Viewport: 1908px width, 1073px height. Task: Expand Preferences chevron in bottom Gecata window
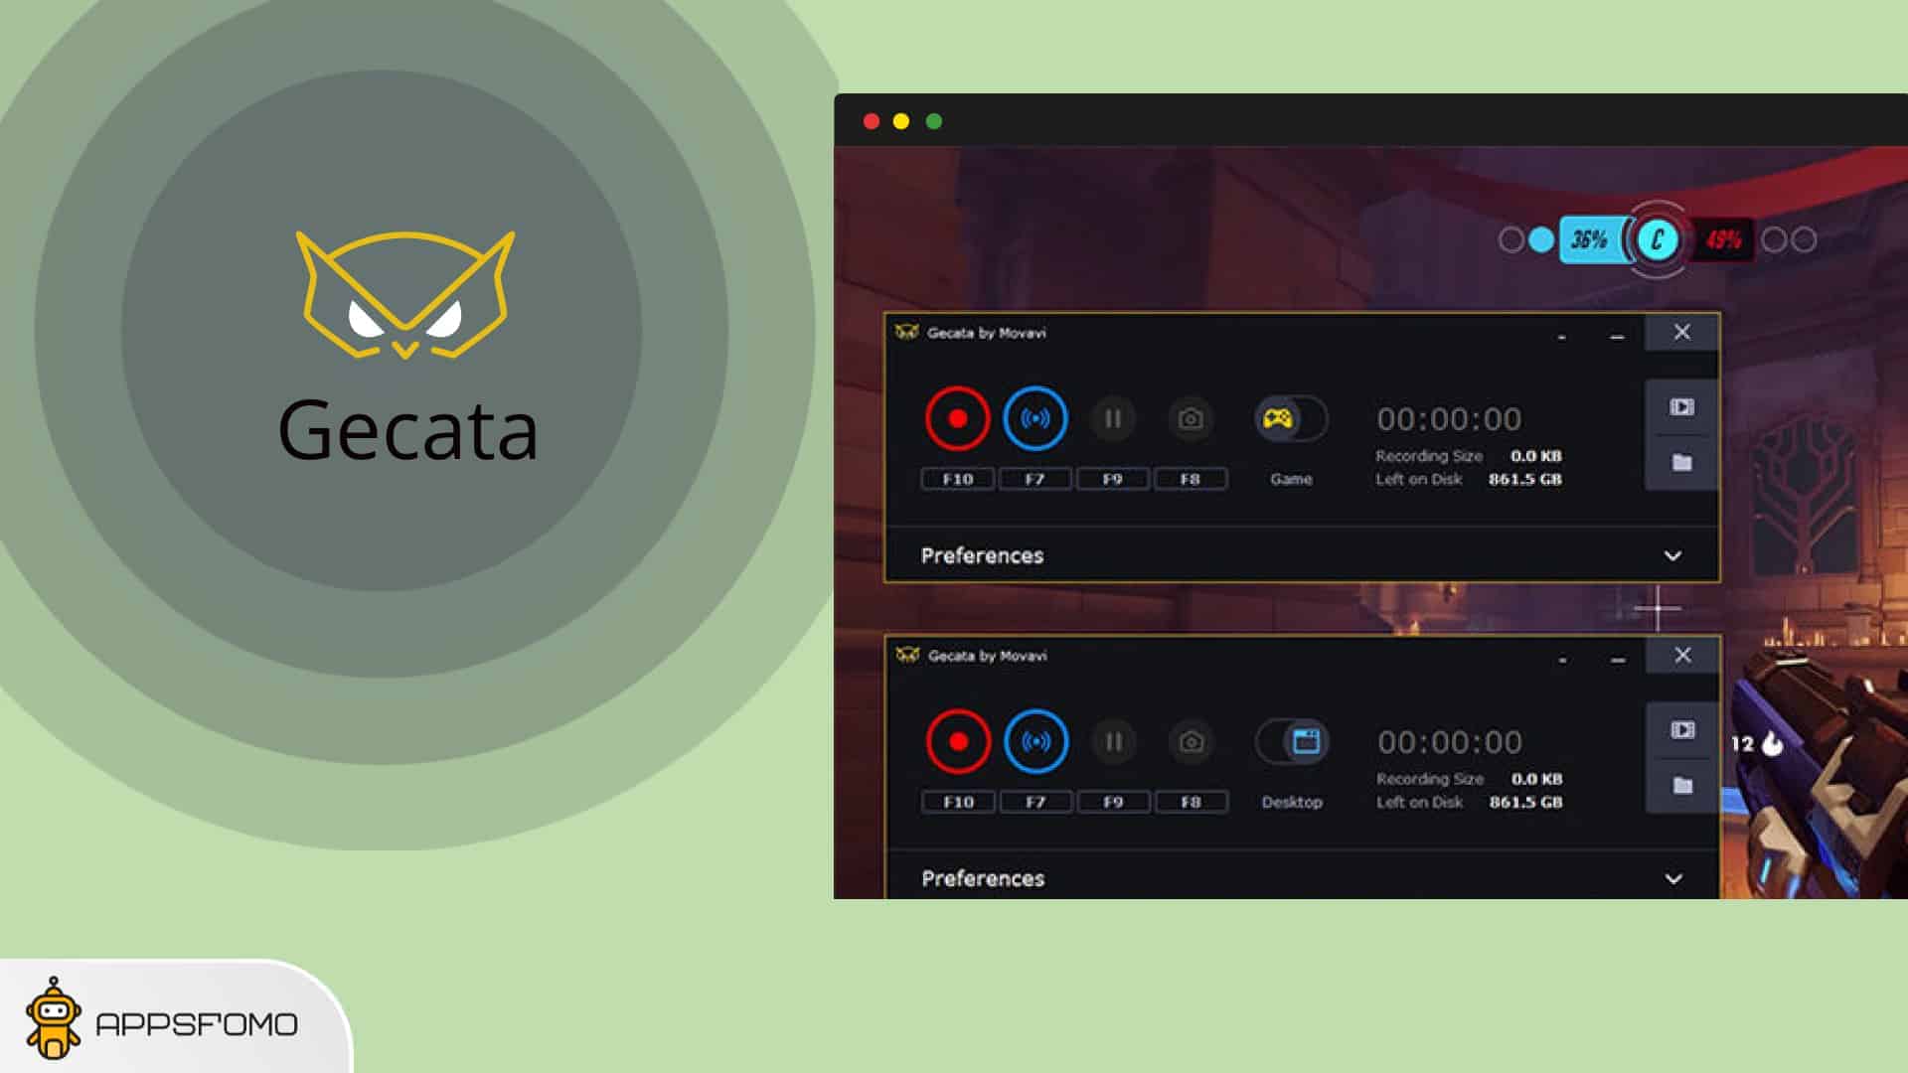pyautogui.click(x=1673, y=878)
